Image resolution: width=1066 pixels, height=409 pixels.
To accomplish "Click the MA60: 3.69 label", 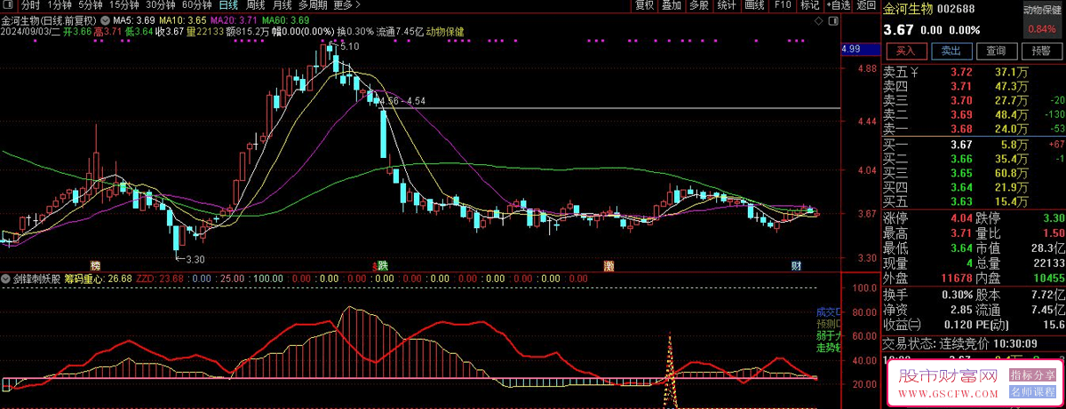I will [x=284, y=20].
